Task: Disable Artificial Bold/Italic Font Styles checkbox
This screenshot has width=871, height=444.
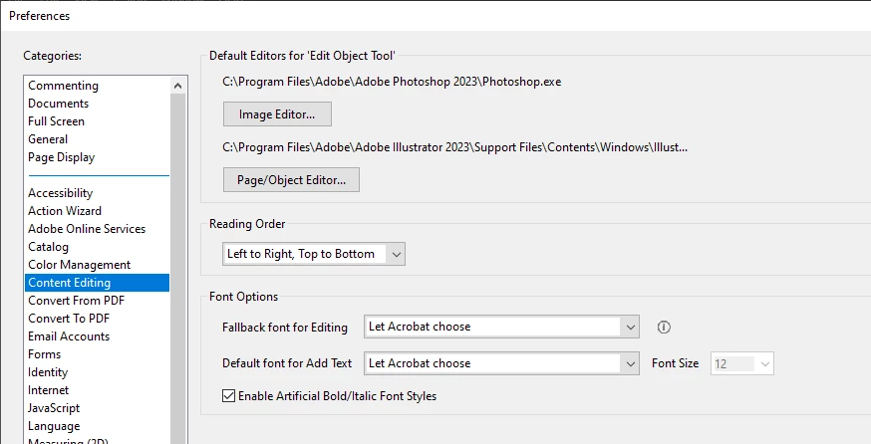Action: [x=228, y=396]
